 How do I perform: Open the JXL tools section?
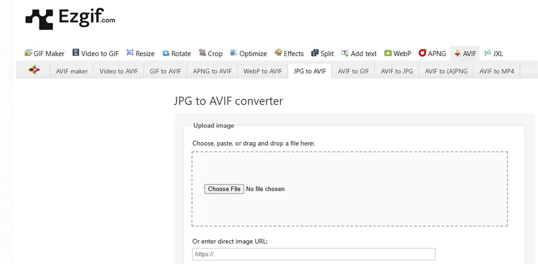pyautogui.click(x=493, y=53)
